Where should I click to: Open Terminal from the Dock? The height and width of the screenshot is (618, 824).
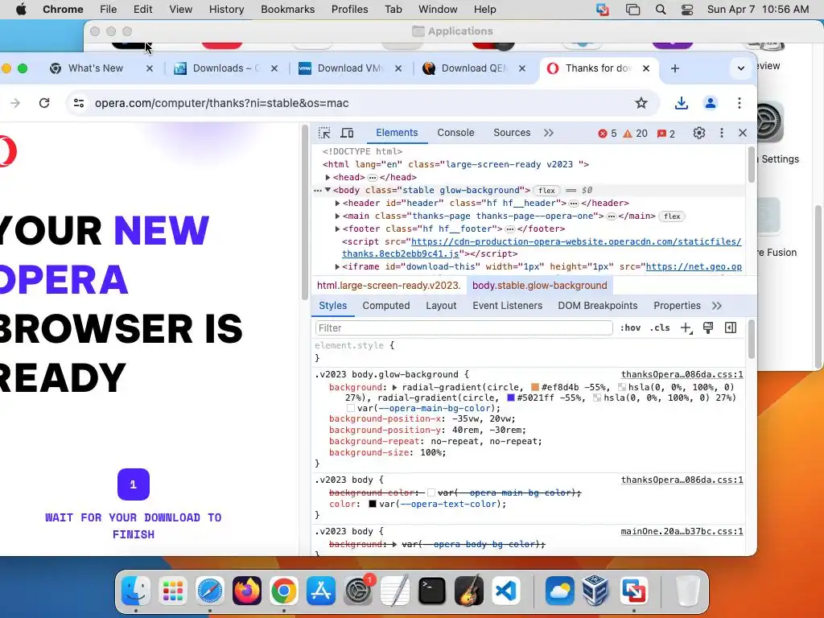pyautogui.click(x=432, y=591)
